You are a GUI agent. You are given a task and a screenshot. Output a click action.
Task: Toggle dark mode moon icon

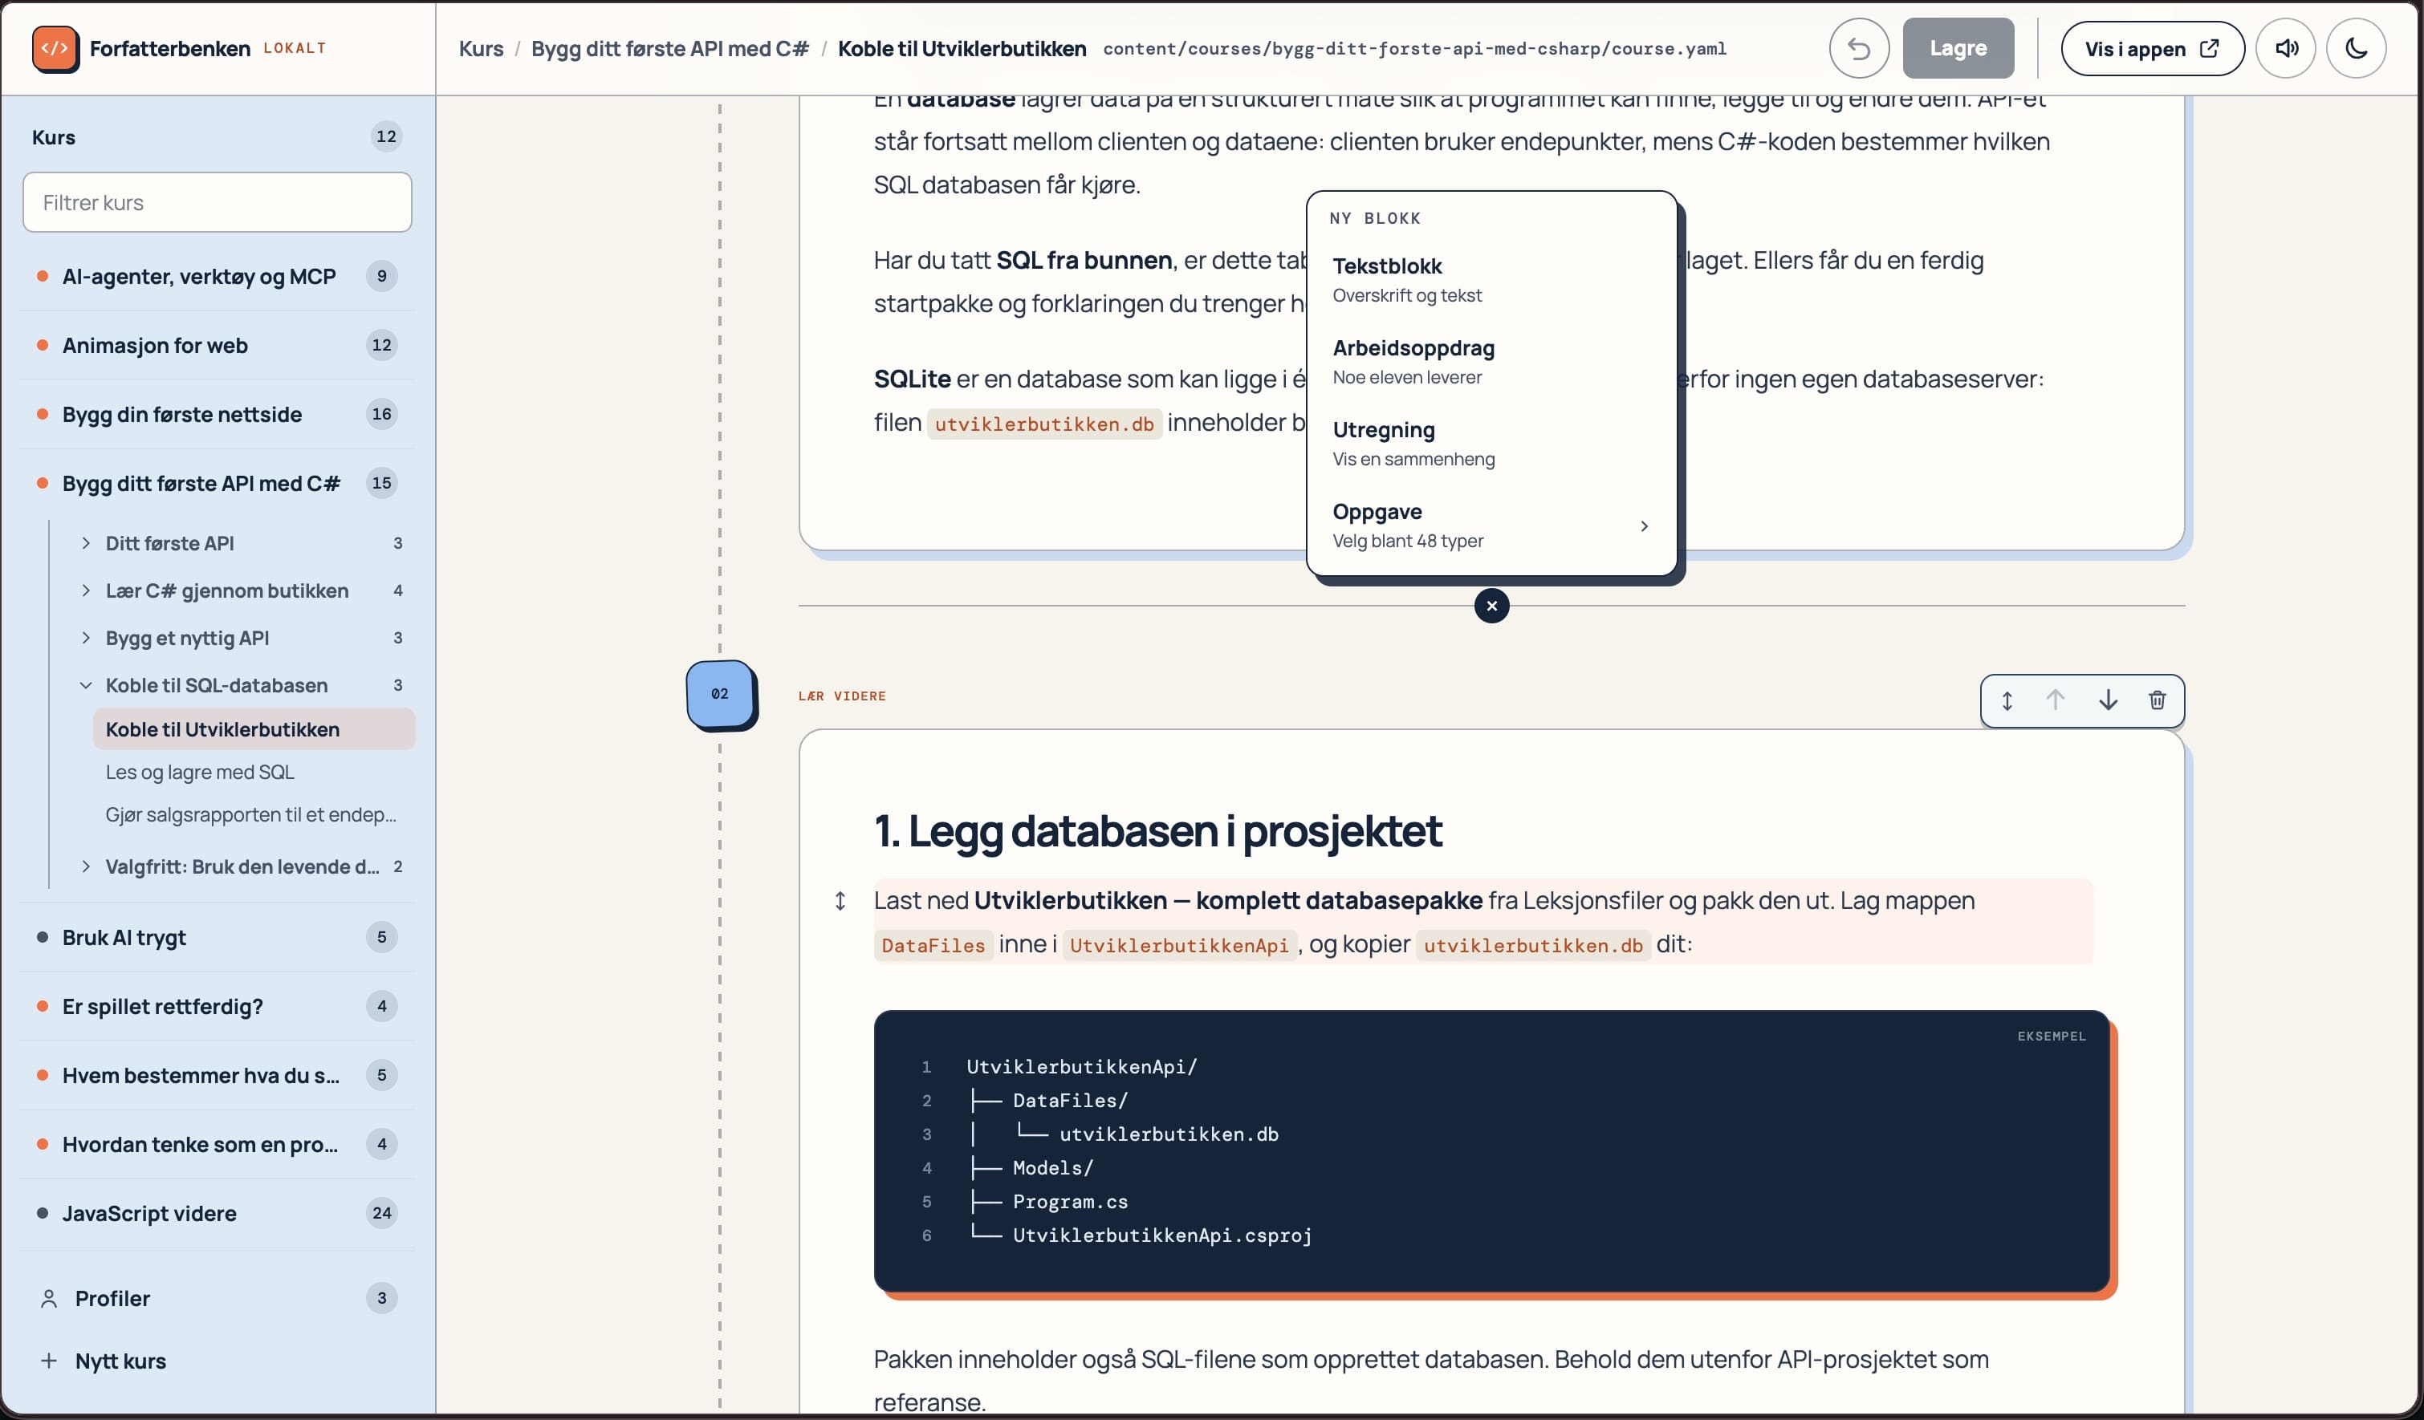point(2357,48)
